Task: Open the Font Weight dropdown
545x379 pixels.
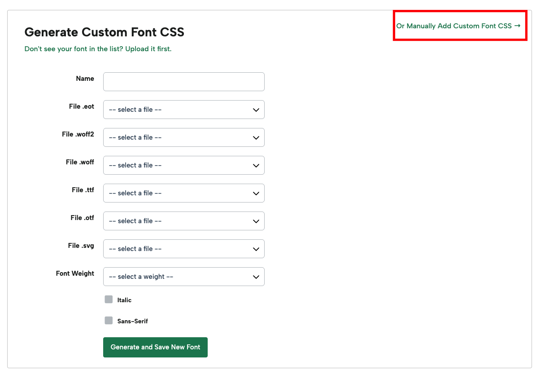Action: [183, 277]
